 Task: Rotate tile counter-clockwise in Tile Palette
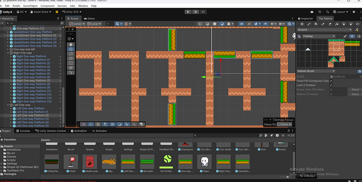click(344, 24)
